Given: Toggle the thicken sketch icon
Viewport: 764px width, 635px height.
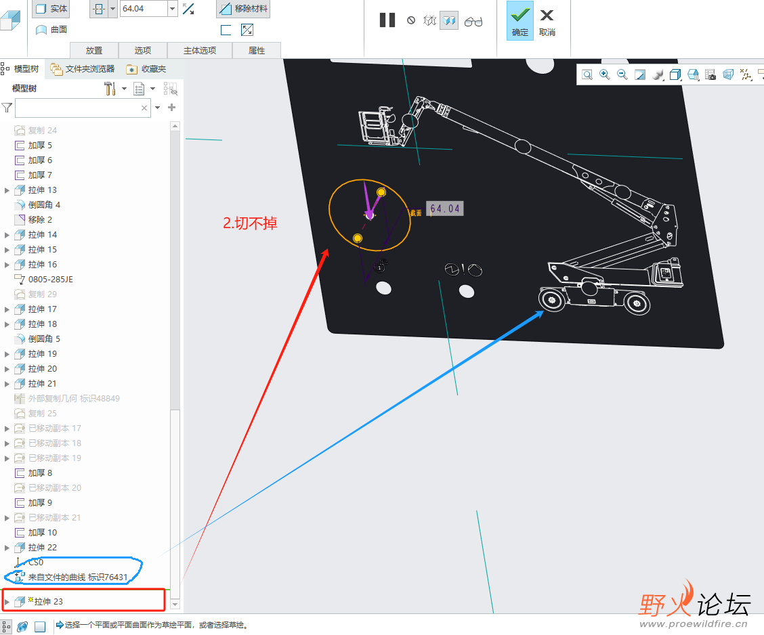Looking at the screenshot, I should pyautogui.click(x=226, y=30).
